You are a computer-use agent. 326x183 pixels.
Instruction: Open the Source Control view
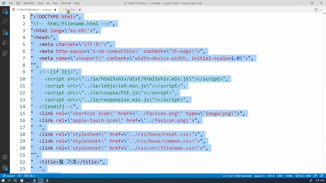coord(5,32)
